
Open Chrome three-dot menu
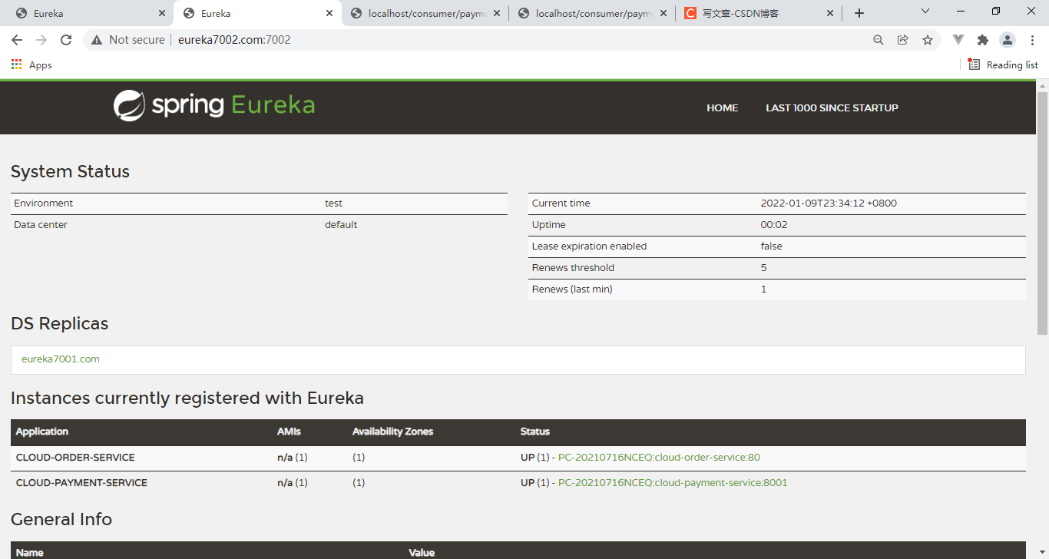[x=1032, y=40]
